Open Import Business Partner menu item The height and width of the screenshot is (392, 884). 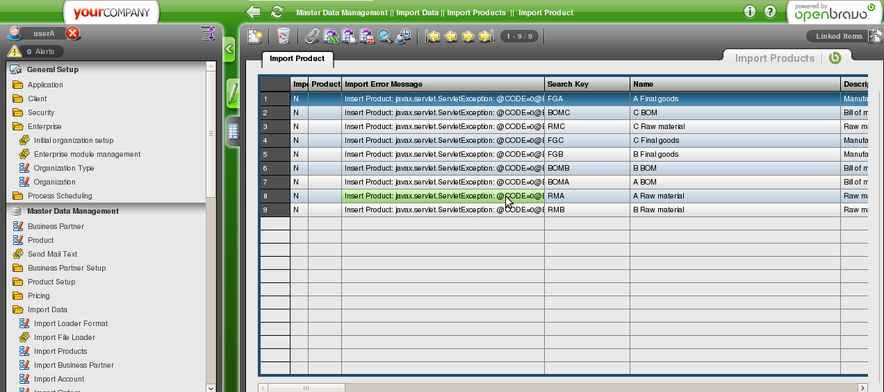[74, 365]
